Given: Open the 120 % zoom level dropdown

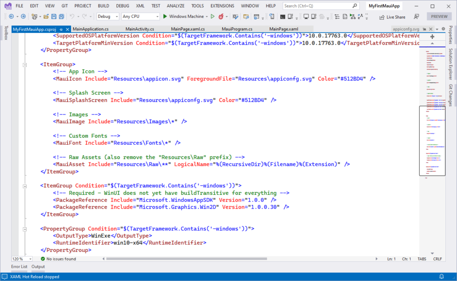Looking at the screenshot, I should click(x=22, y=259).
